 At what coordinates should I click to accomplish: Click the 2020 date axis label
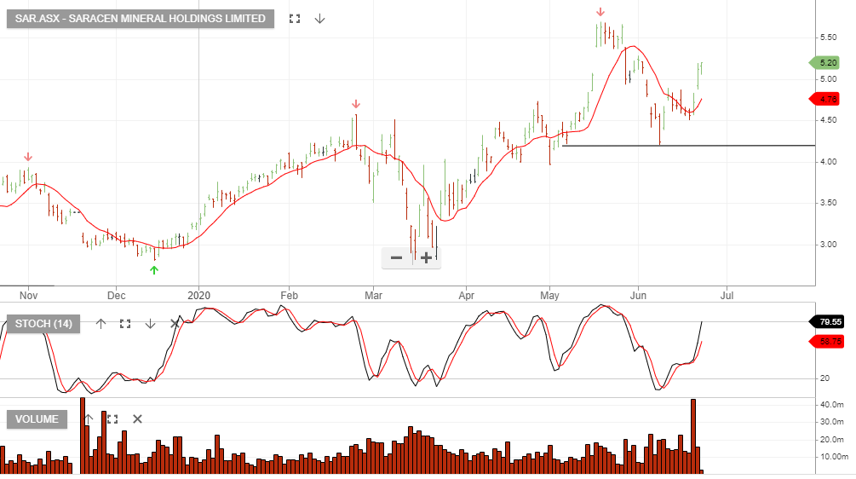click(198, 296)
